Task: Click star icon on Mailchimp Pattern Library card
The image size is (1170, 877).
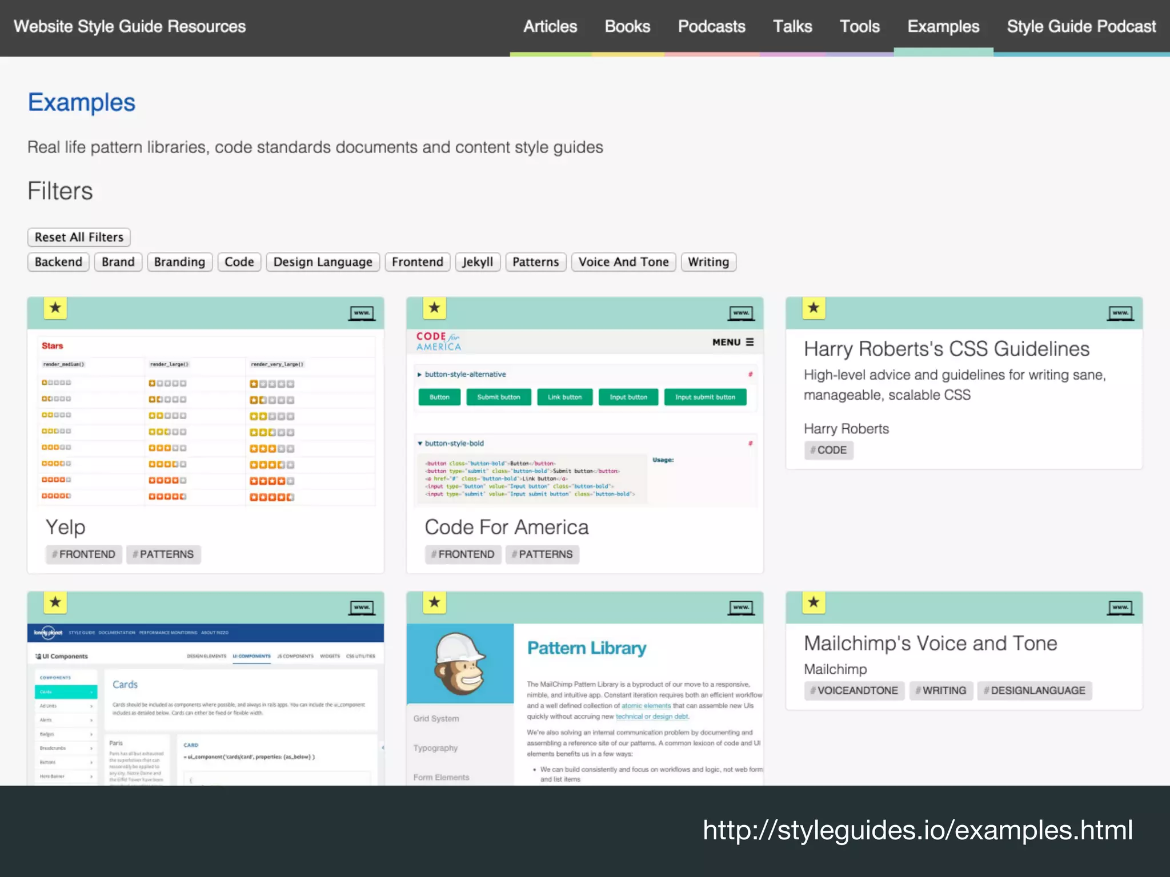Action: tap(435, 602)
